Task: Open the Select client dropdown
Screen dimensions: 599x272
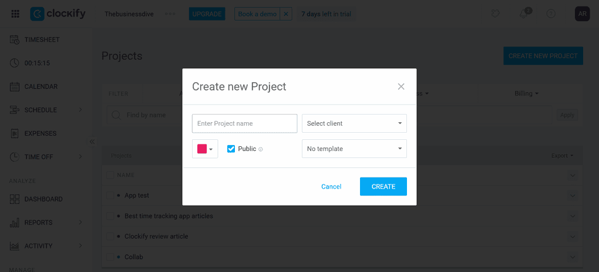Action: pyautogui.click(x=354, y=123)
